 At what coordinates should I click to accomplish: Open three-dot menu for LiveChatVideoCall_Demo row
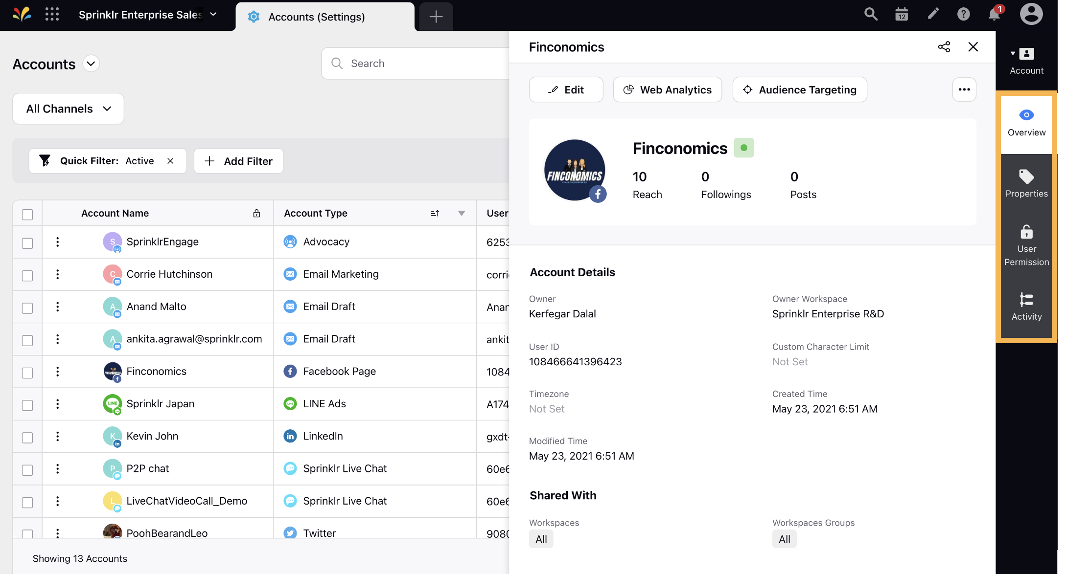click(x=58, y=501)
